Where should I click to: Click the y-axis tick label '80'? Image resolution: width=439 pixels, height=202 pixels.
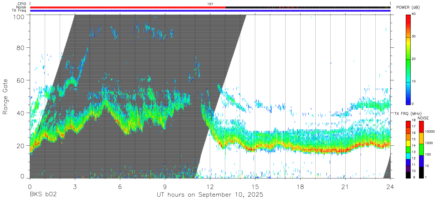[x=21, y=47]
